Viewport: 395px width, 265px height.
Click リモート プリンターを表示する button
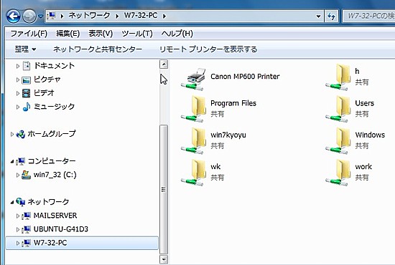tap(208, 49)
